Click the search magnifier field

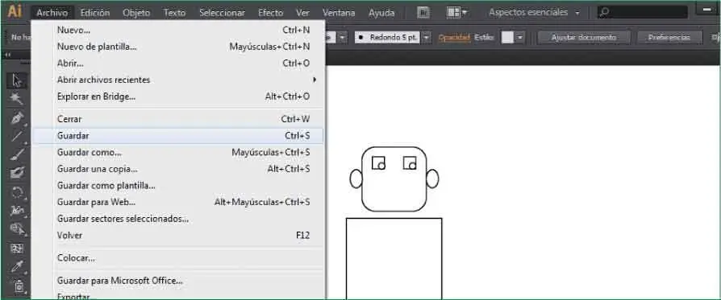tap(643, 12)
